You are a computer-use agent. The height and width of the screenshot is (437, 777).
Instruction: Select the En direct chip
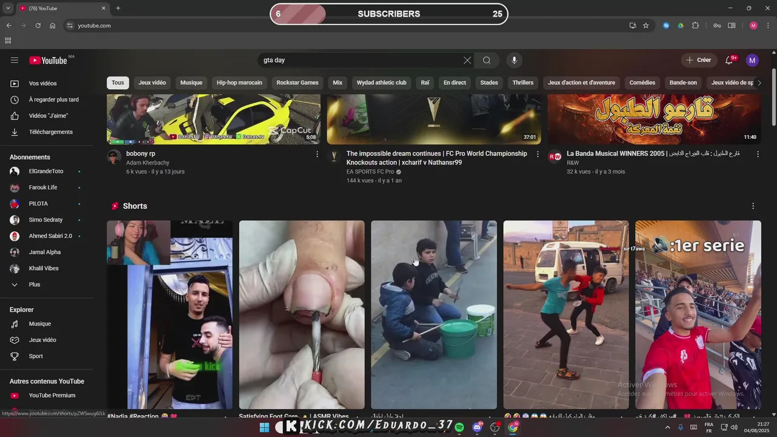[x=455, y=83]
